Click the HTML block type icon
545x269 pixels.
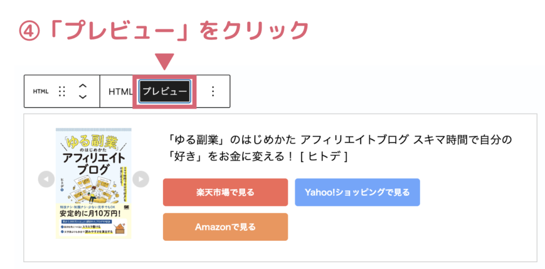(40, 91)
